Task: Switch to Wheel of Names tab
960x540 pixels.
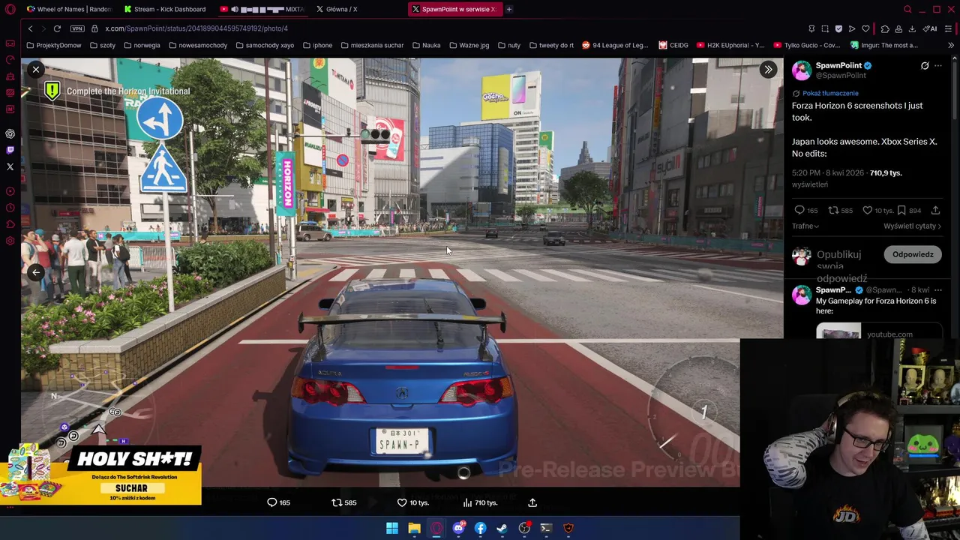Action: click(x=69, y=9)
